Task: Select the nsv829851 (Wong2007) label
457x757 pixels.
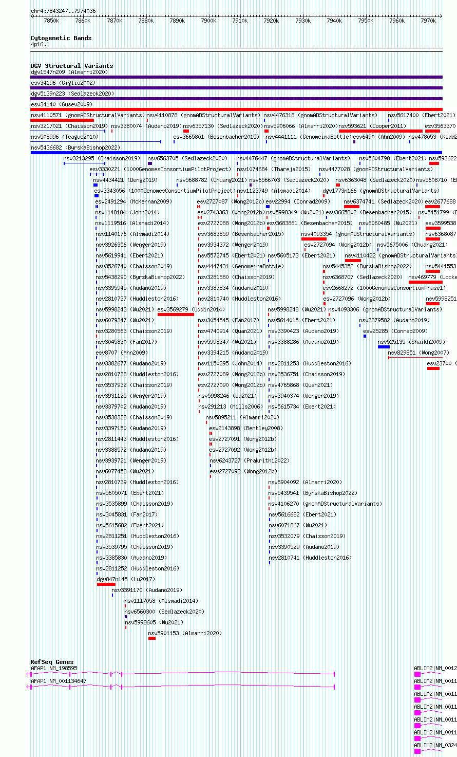Action: [x=418, y=353]
